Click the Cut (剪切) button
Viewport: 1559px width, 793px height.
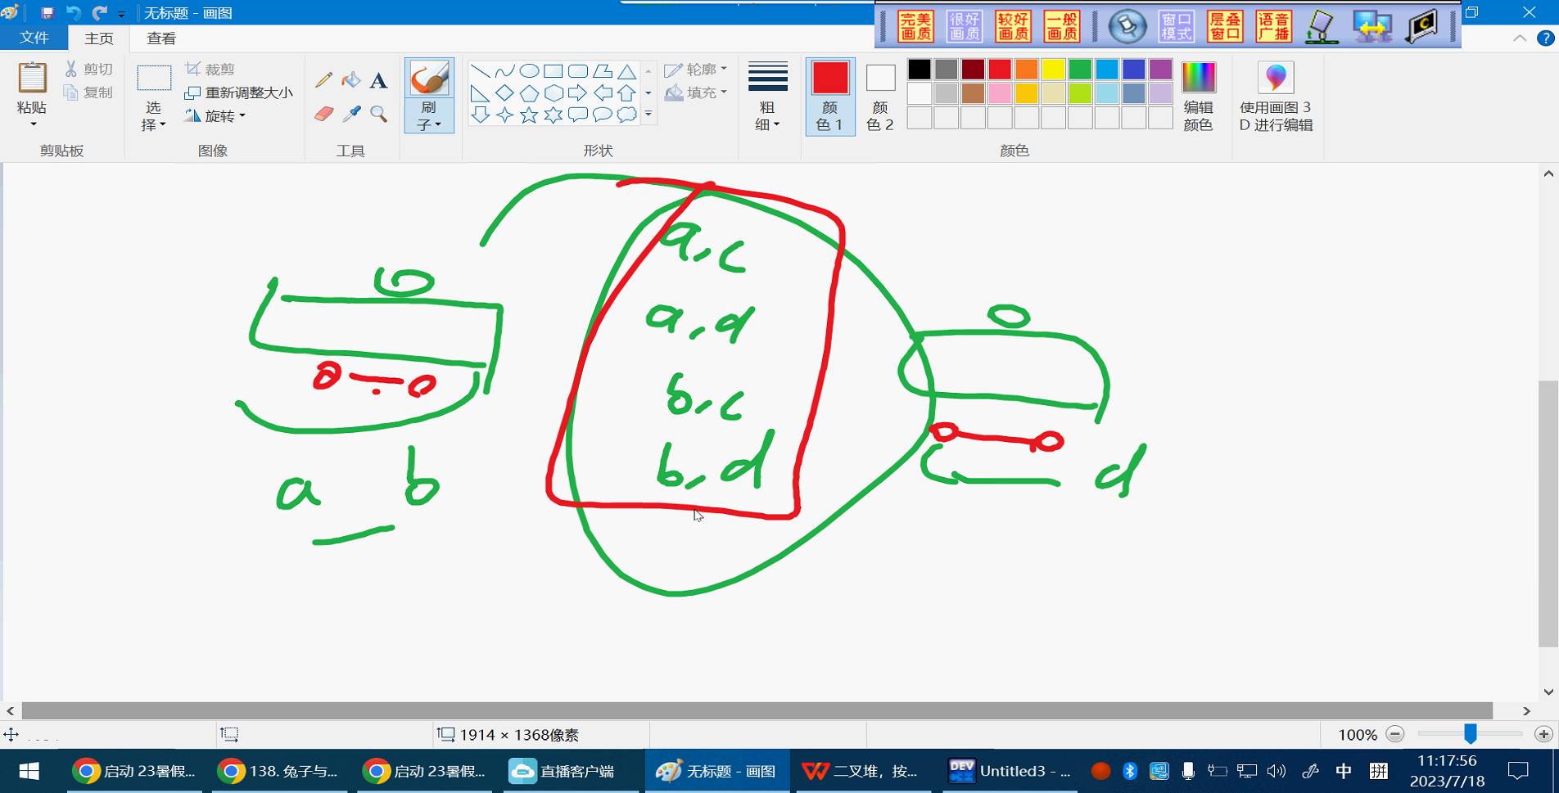pyautogui.click(x=88, y=70)
